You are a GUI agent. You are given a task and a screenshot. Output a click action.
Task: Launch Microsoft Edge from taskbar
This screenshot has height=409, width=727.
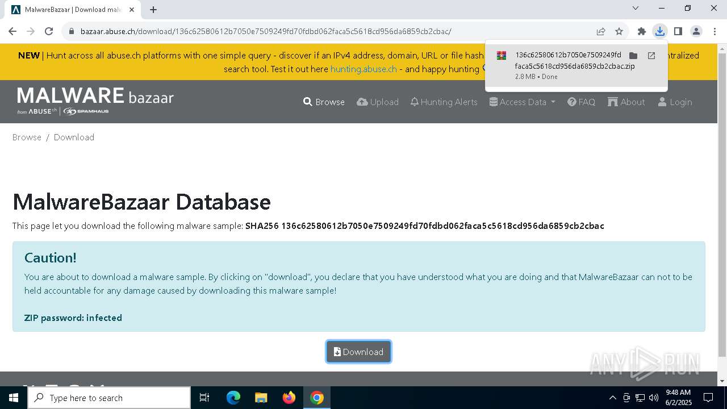[233, 398]
